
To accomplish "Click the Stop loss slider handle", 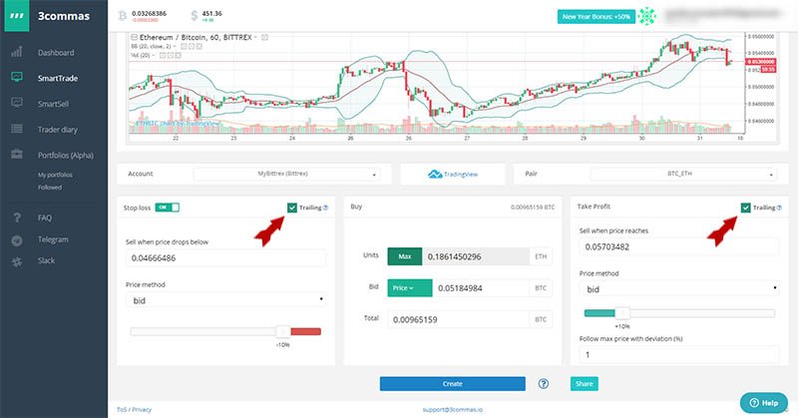I will click(x=283, y=331).
